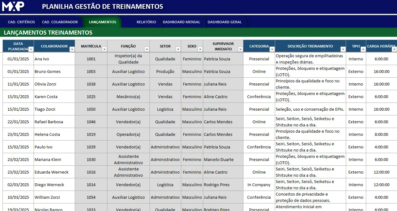This screenshot has width=397, height=211.
Task: Open the Descrição Treinamento filter dropdown
Action: pyautogui.click(x=343, y=49)
